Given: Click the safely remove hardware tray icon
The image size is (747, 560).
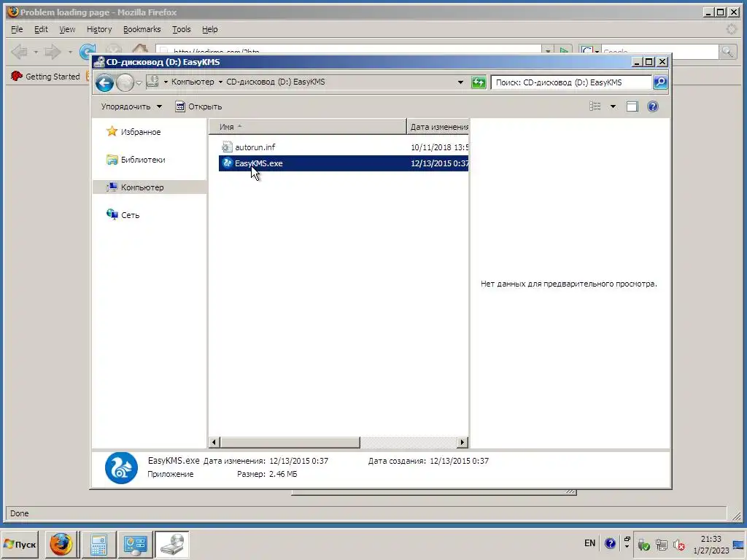Looking at the screenshot, I should [644, 545].
